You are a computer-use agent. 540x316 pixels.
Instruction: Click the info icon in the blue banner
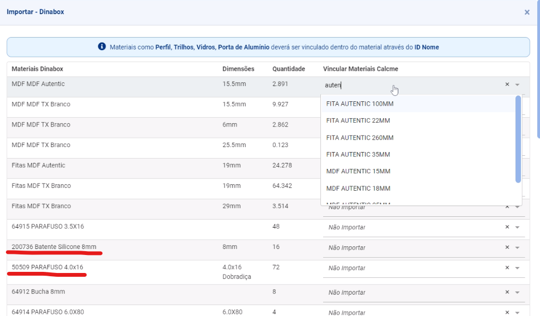pyautogui.click(x=102, y=47)
